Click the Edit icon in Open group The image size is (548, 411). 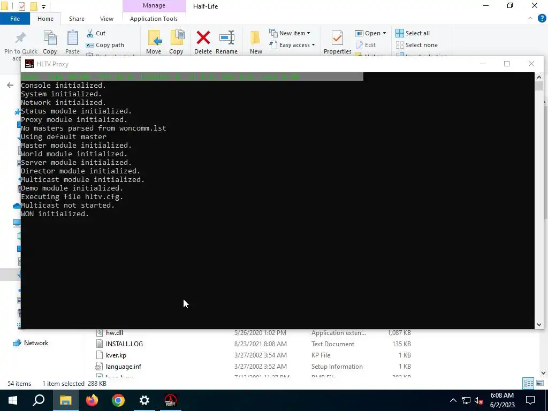tap(359, 45)
